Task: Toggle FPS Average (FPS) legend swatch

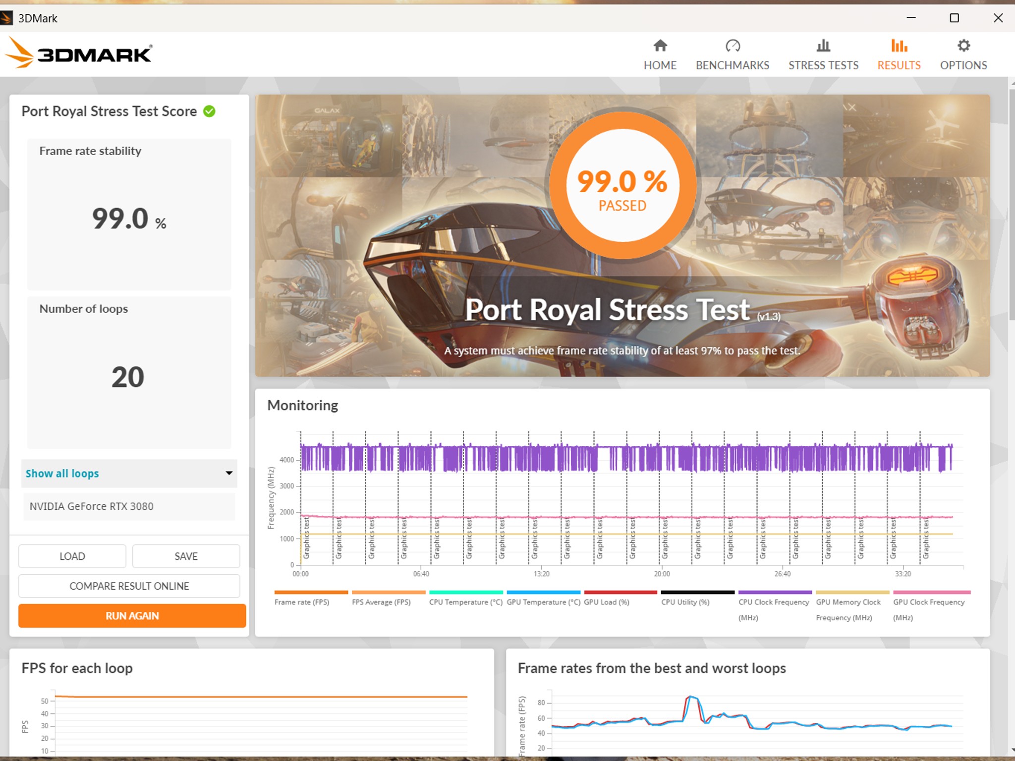Action: click(389, 593)
